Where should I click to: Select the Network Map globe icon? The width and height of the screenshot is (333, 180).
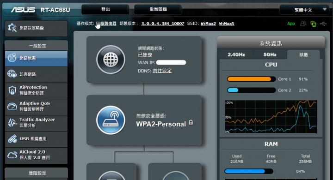(12, 58)
